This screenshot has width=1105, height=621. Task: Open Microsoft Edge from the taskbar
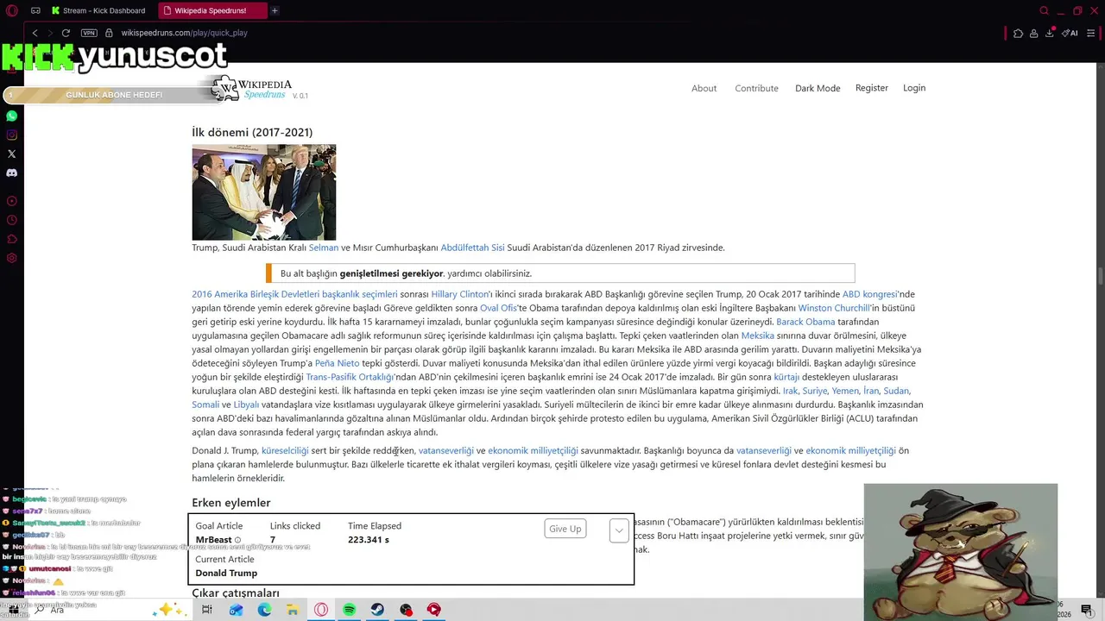click(264, 610)
